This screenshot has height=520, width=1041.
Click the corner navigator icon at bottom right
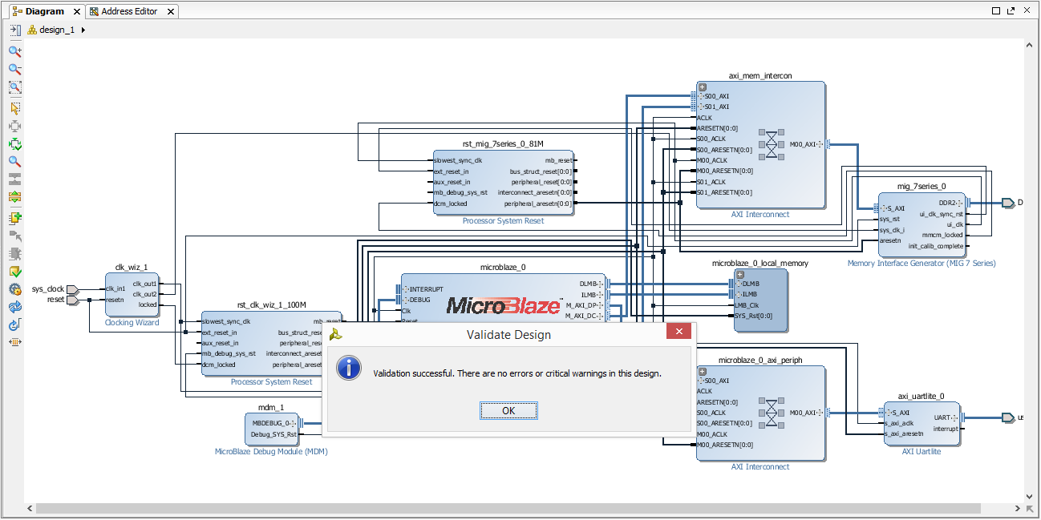(1029, 509)
